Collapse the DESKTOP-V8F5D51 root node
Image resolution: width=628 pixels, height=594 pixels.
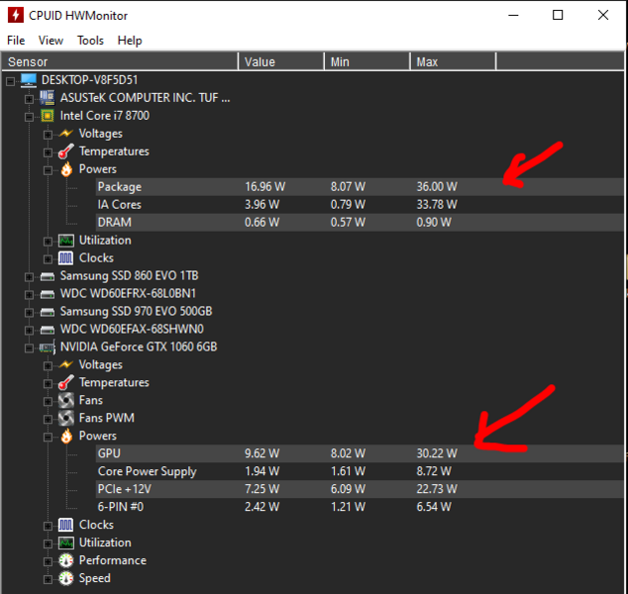click(x=11, y=81)
